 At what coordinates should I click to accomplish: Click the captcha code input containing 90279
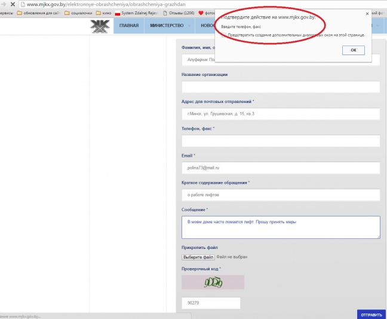pos(211,303)
